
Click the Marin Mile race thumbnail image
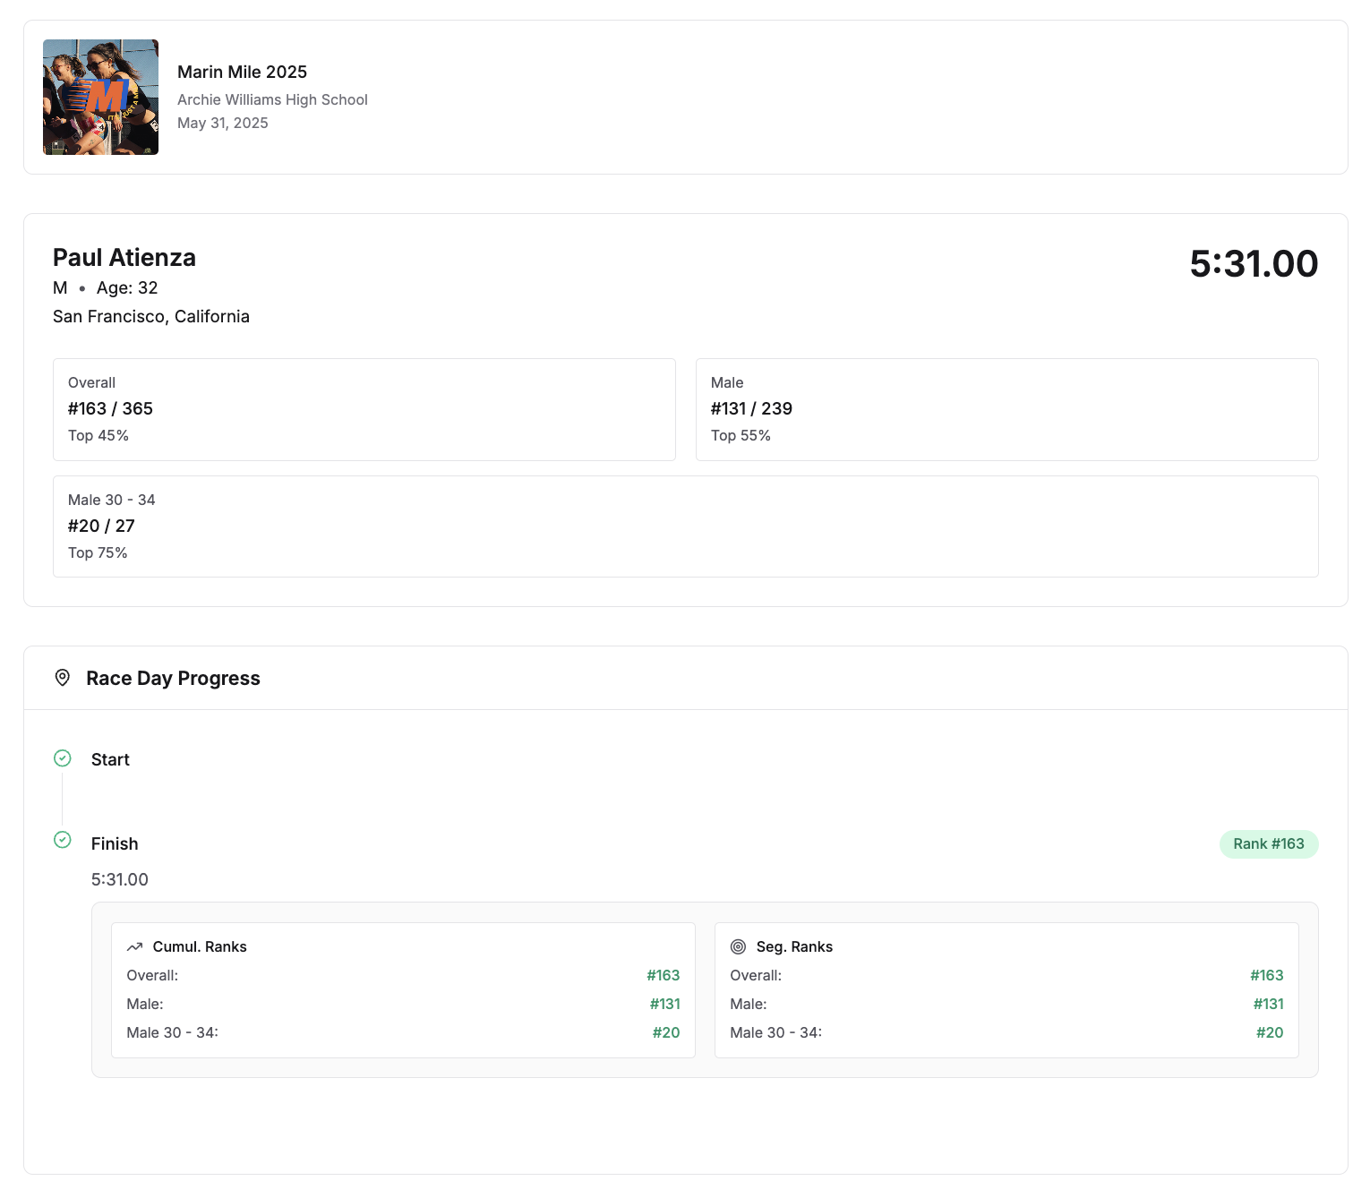coord(100,97)
